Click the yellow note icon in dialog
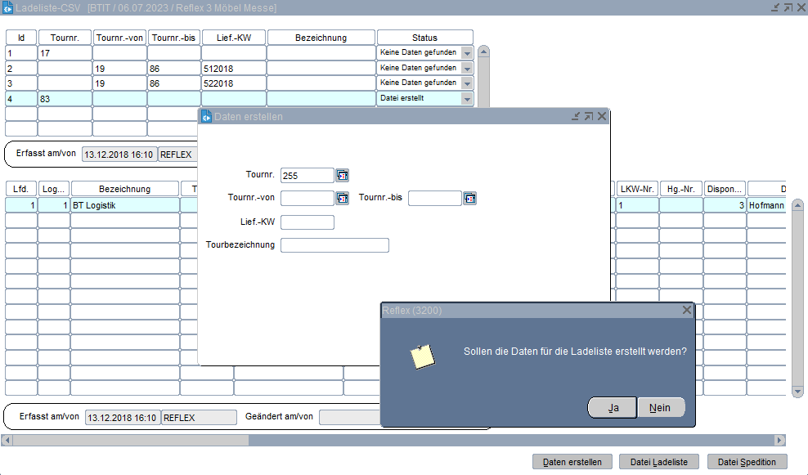This screenshot has width=808, height=475. point(422,356)
